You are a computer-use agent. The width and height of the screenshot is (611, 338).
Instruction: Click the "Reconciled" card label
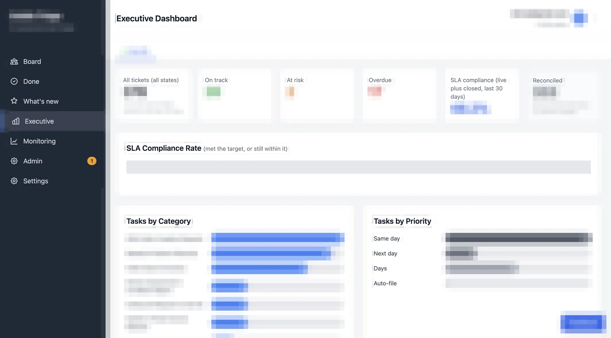[x=548, y=81]
